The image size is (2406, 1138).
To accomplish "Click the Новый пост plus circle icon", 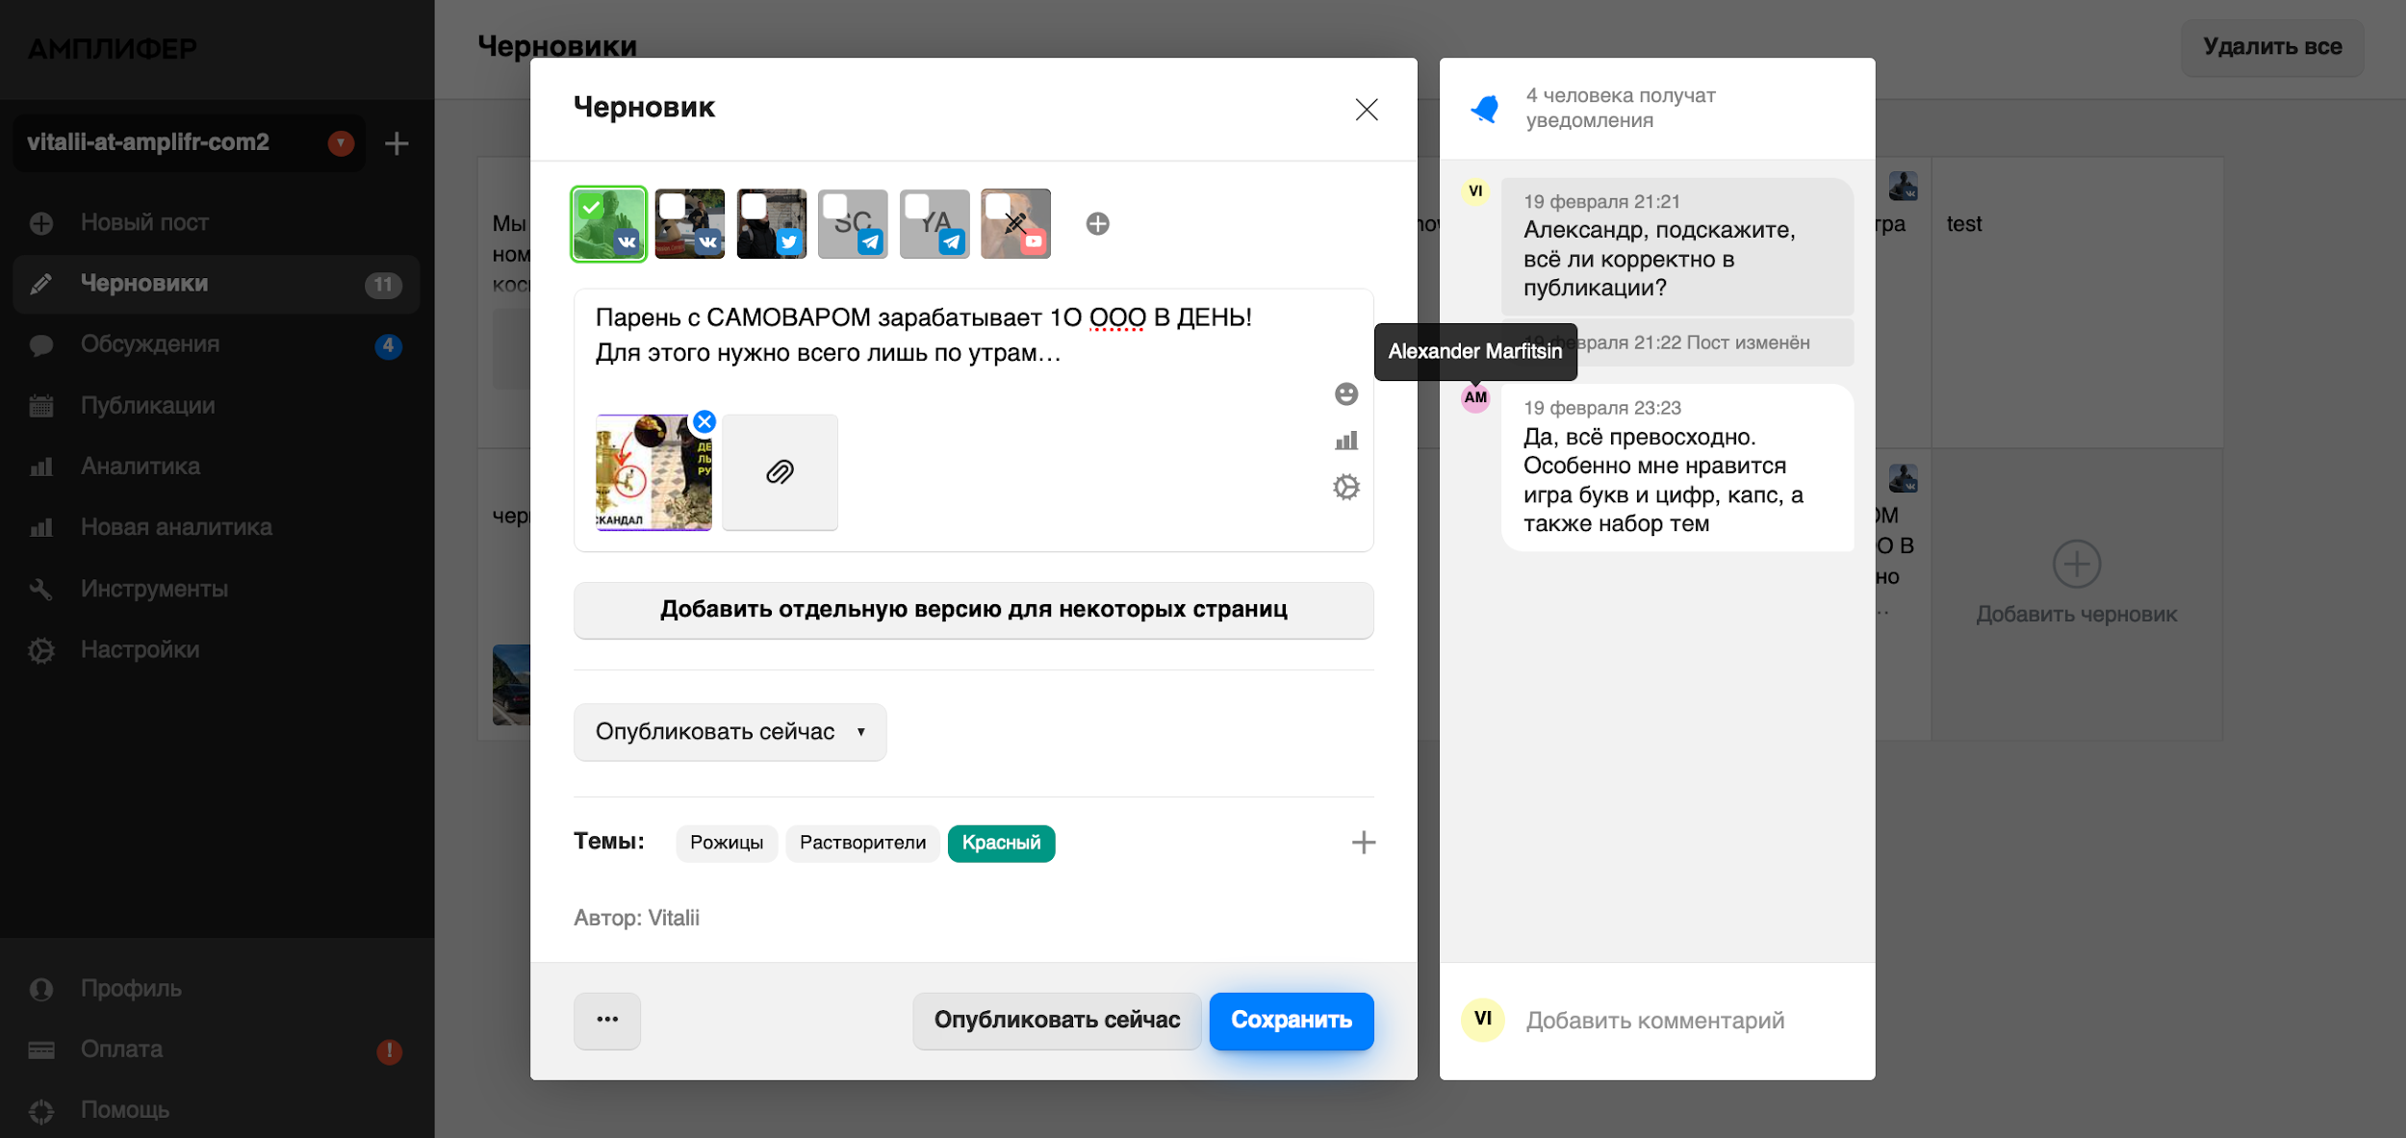I will coord(41,223).
